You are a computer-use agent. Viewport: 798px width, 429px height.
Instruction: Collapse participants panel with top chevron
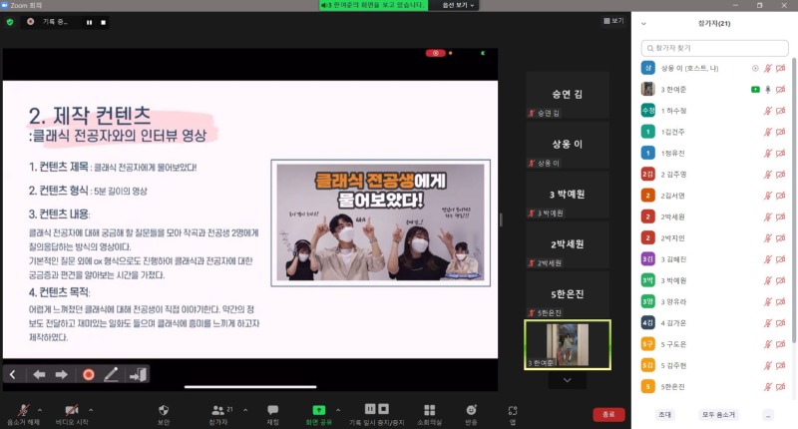[643, 23]
